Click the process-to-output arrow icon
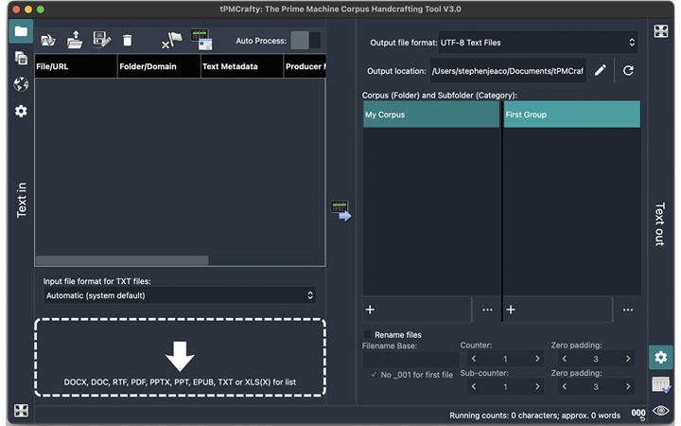Image resolution: width=681 pixels, height=426 pixels. [x=340, y=211]
